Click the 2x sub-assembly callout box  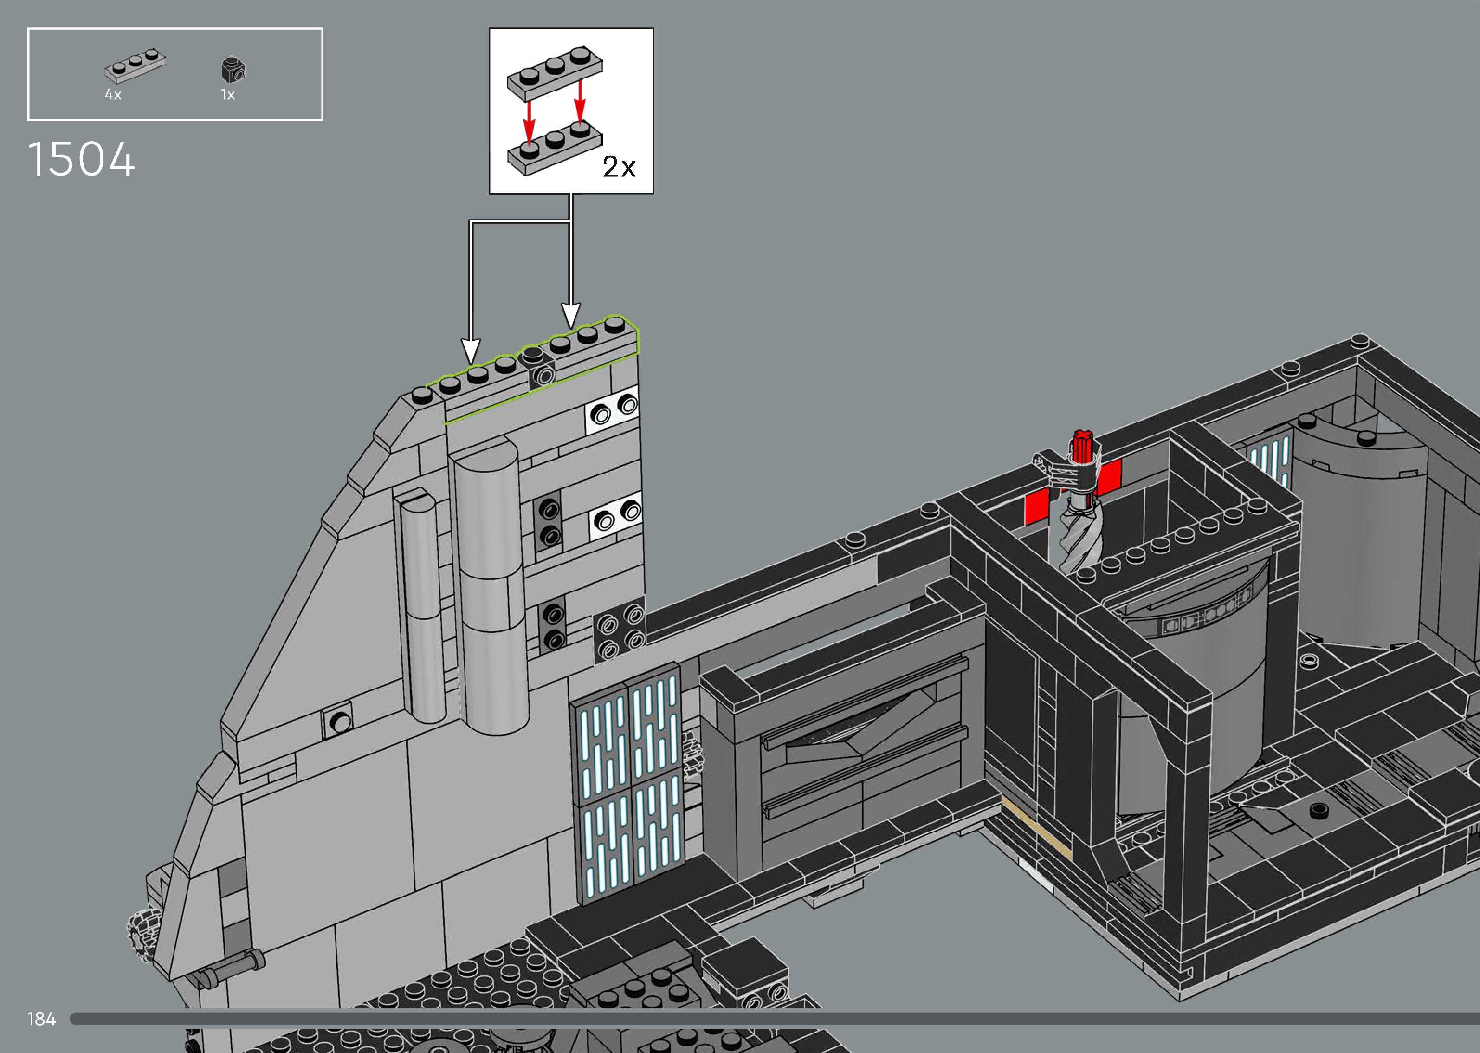point(571,110)
